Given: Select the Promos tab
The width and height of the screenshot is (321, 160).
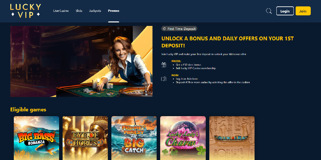Looking at the screenshot, I should 114,11.
